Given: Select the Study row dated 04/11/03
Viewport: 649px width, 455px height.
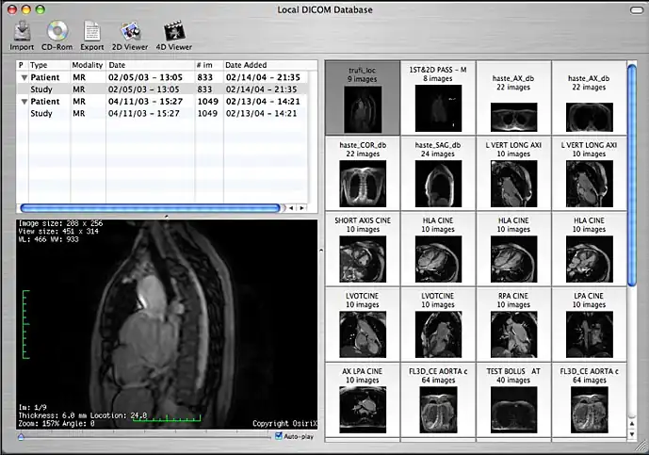Looking at the screenshot, I should tap(141, 114).
